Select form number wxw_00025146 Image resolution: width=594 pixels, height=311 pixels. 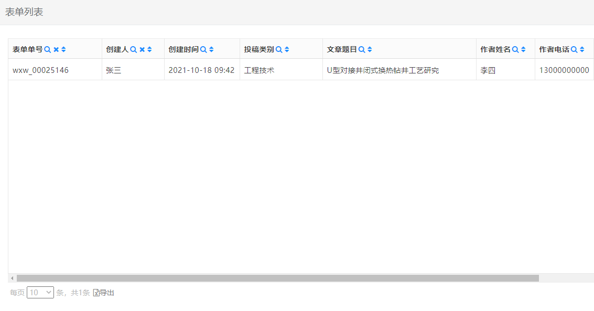coord(40,70)
